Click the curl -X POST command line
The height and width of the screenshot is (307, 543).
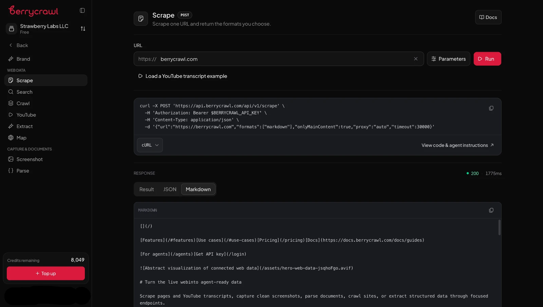pos(212,106)
